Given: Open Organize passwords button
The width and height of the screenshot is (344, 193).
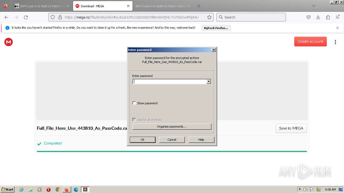Looking at the screenshot, I should (172, 127).
